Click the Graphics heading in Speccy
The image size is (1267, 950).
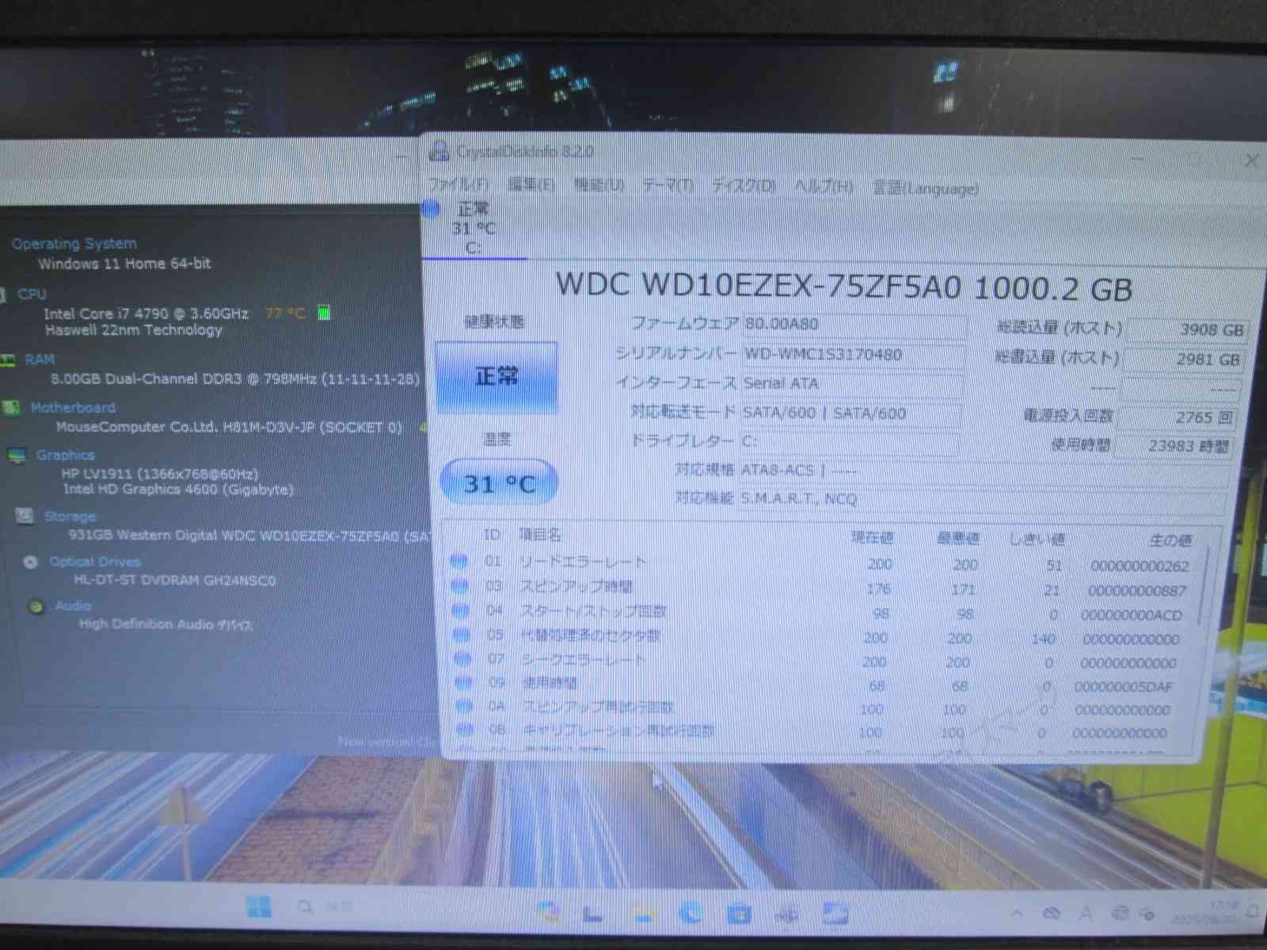[x=65, y=455]
